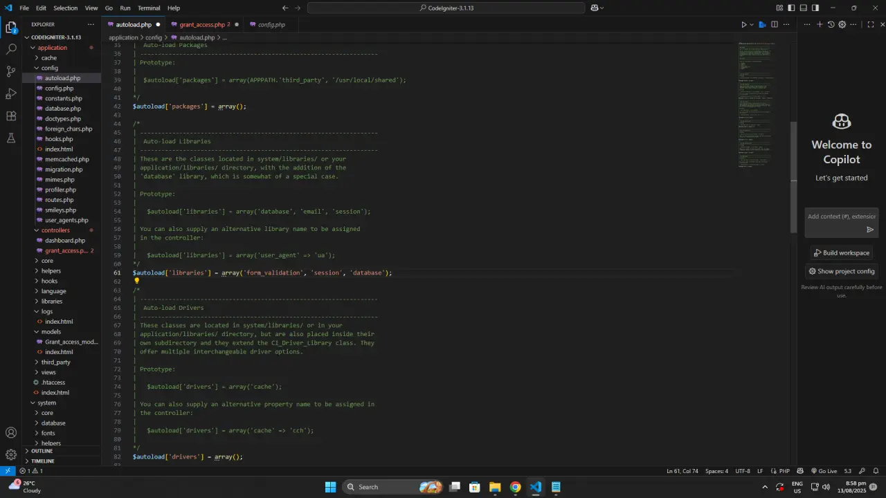Change the UTF-8 encoding status item
This screenshot has height=498, width=886.
click(x=743, y=471)
